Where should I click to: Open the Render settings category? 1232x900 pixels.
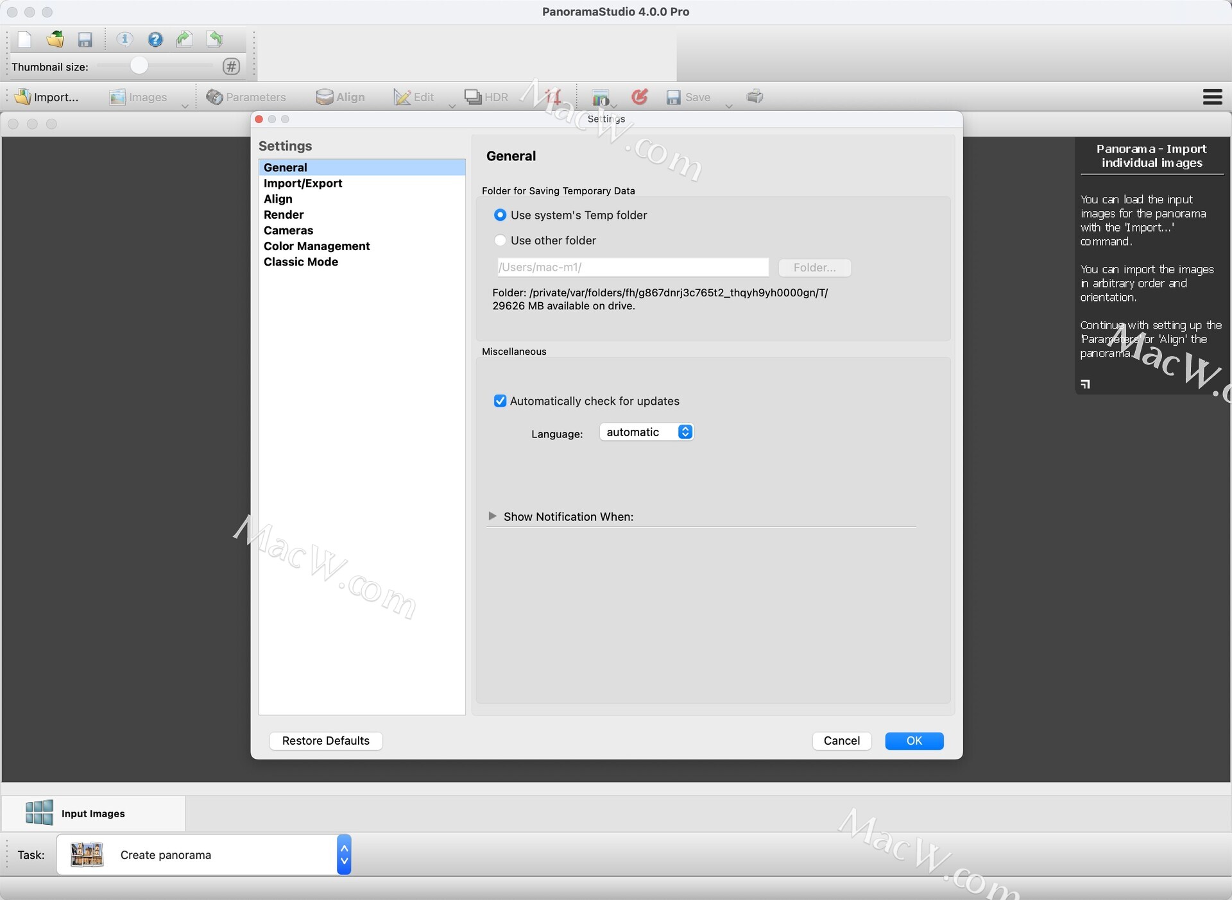click(362, 215)
